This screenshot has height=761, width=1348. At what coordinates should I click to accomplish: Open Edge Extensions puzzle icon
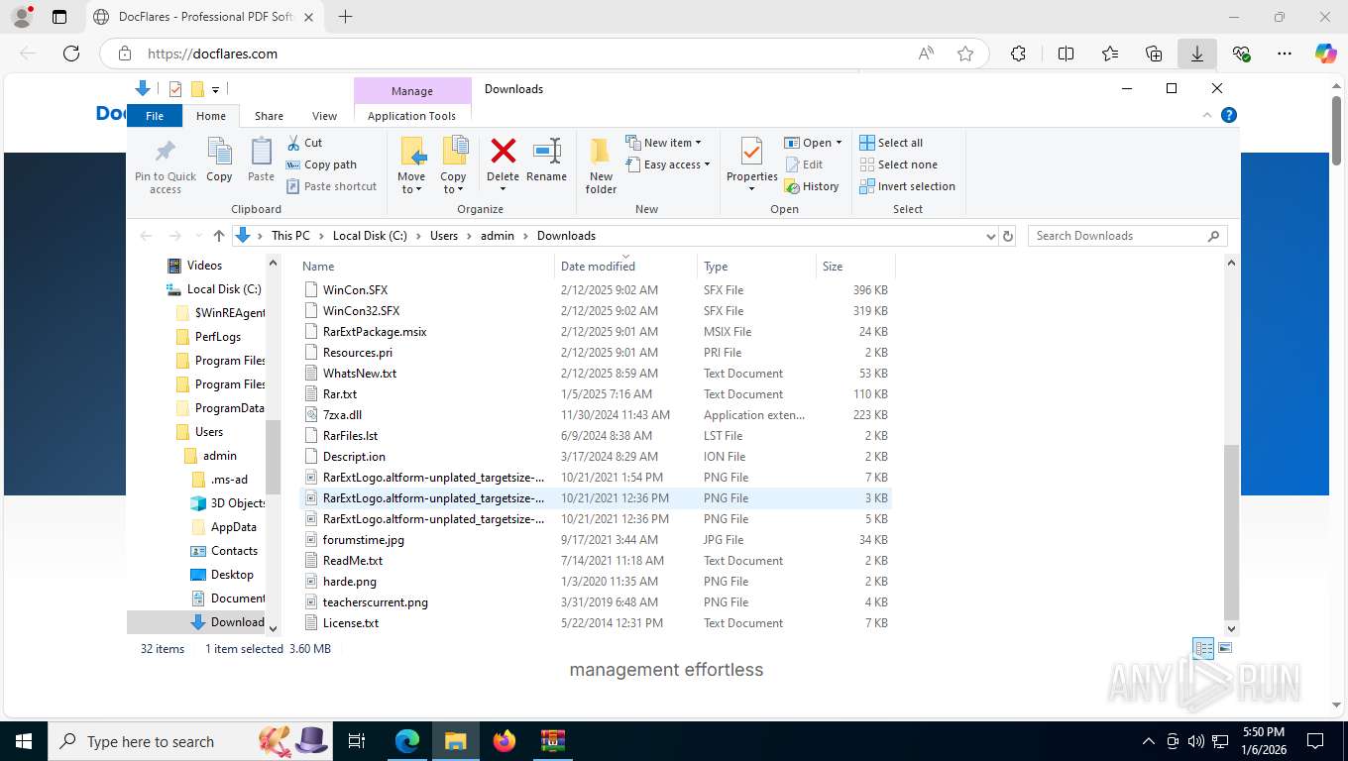1018,54
